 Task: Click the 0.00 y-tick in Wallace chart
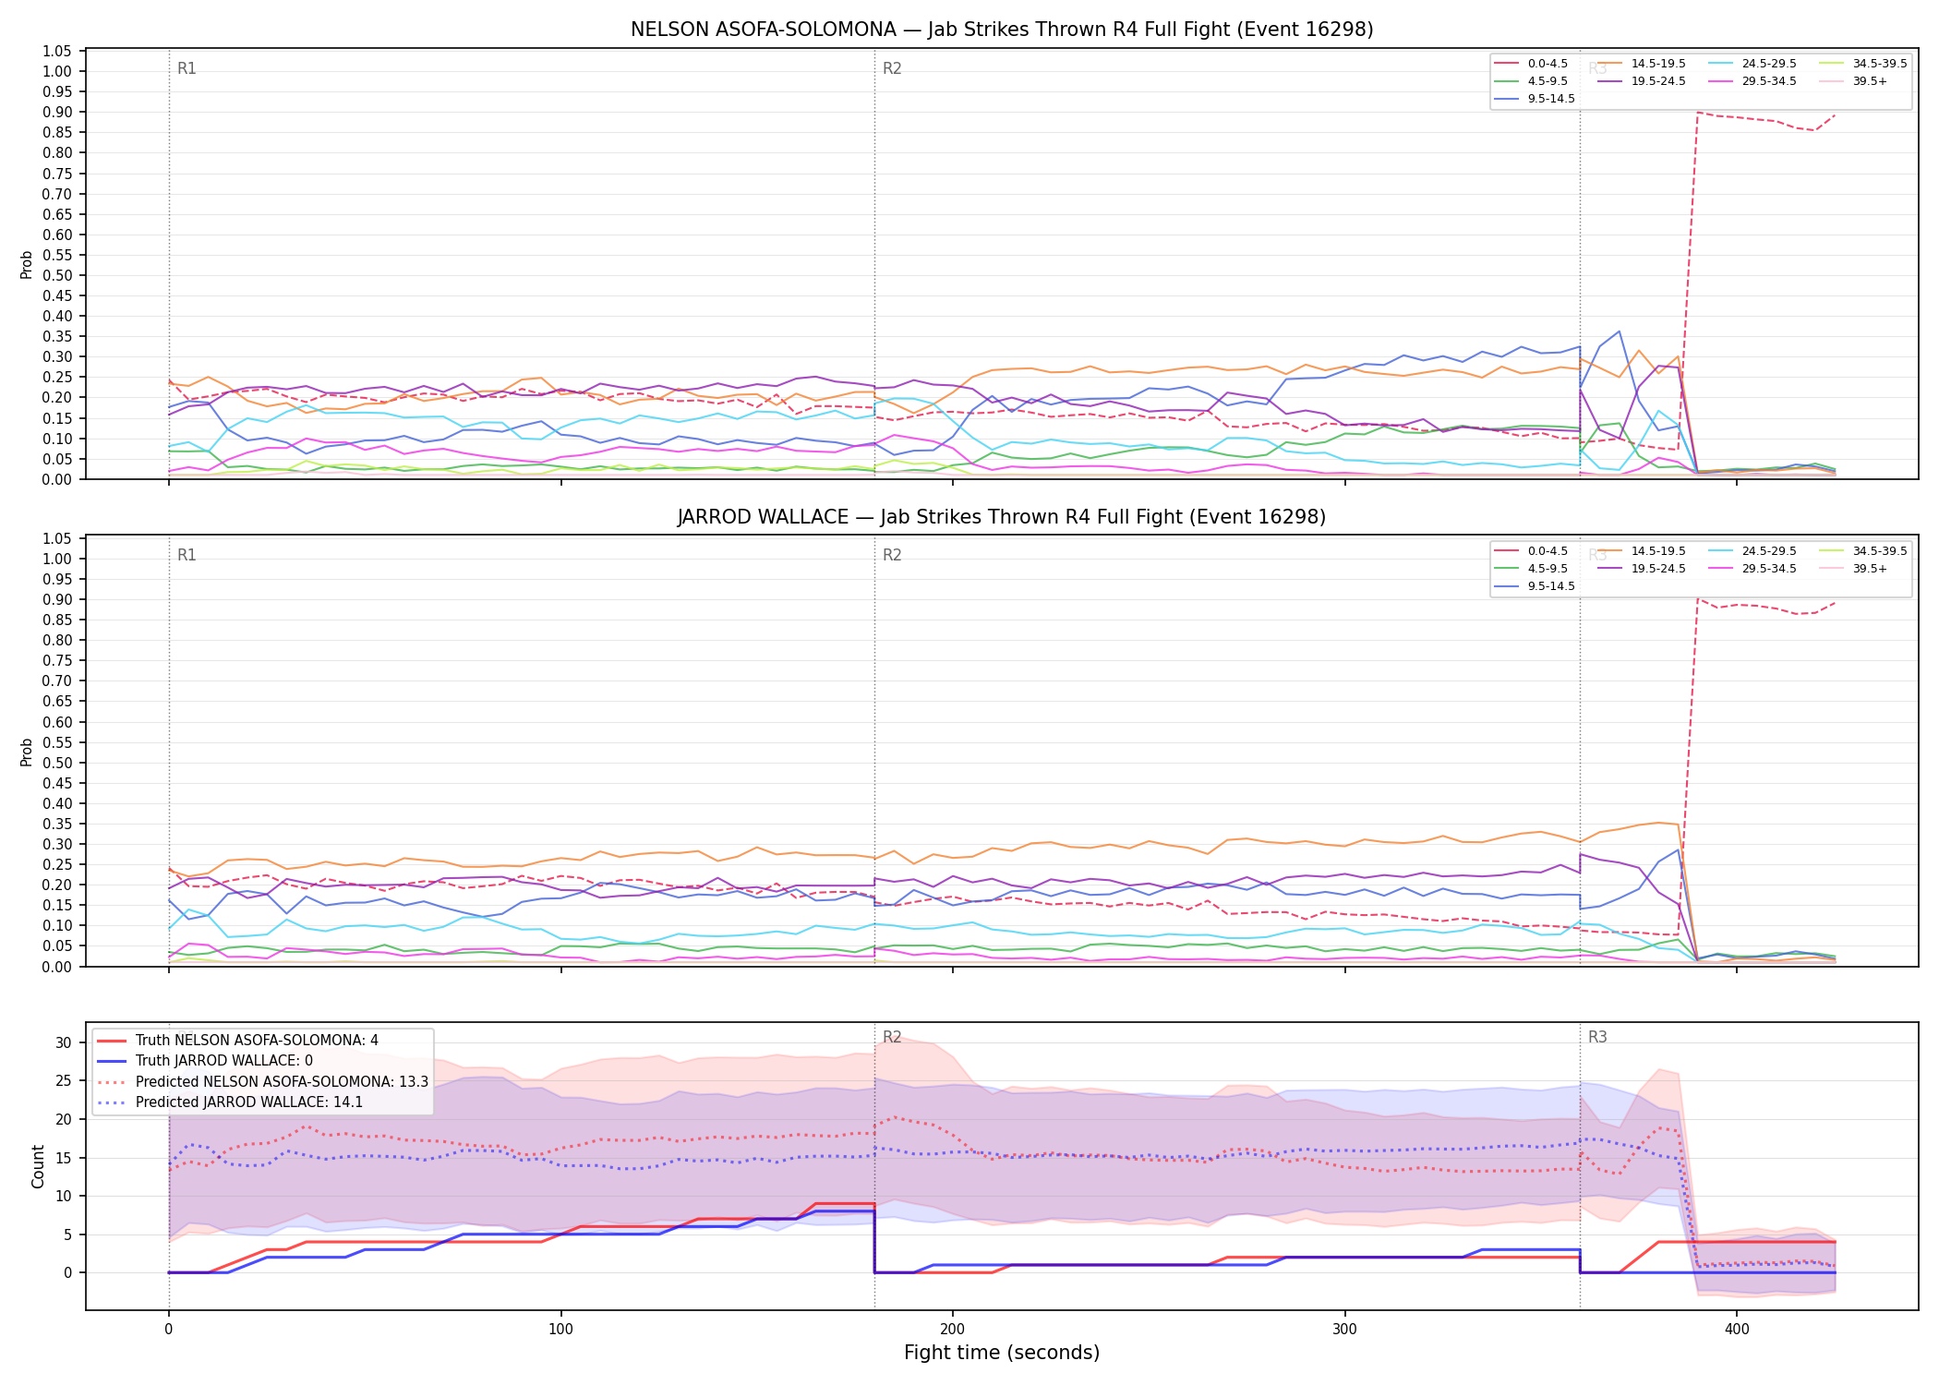[x=57, y=967]
